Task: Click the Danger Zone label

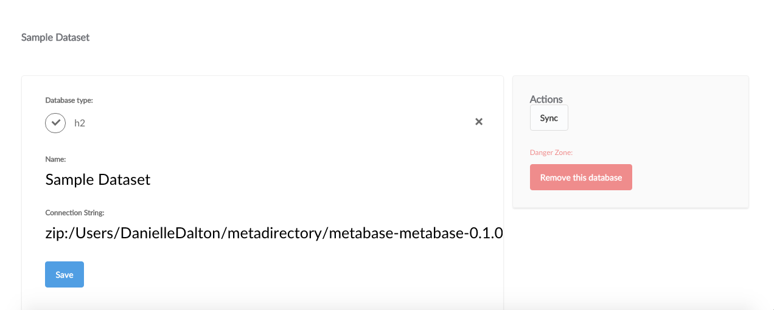Action: tap(551, 153)
